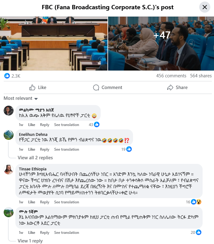
Task: Open Tinsae Ethiopia's profile picture
Action: [9, 169]
